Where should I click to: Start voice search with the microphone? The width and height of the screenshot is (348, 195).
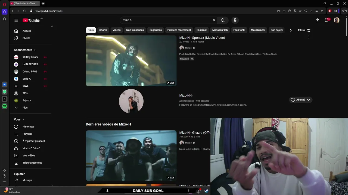[x=235, y=20]
